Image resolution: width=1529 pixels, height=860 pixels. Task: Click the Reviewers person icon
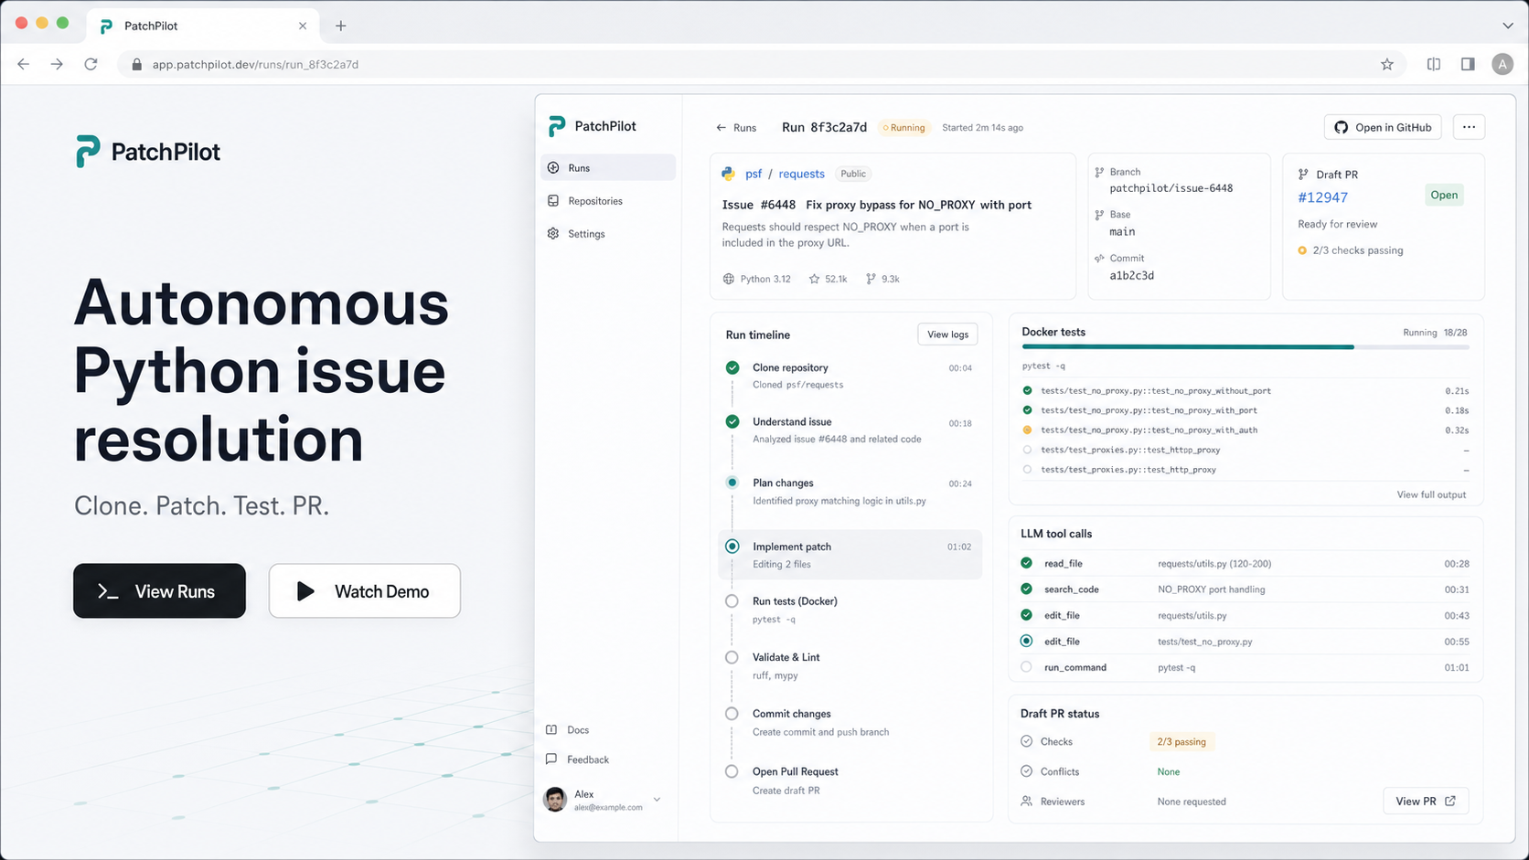click(1026, 802)
